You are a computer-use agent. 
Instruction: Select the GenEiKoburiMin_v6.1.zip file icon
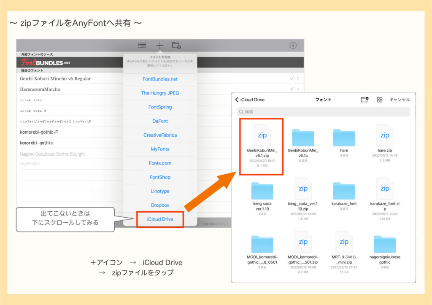tap(262, 135)
